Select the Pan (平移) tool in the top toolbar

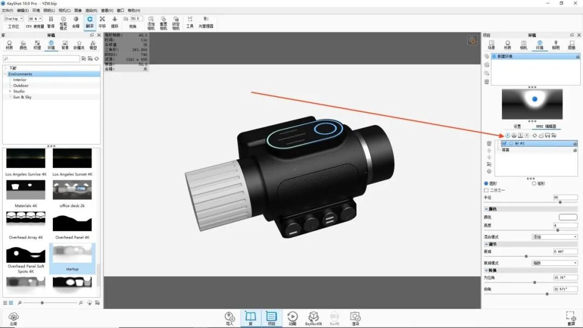(x=103, y=20)
